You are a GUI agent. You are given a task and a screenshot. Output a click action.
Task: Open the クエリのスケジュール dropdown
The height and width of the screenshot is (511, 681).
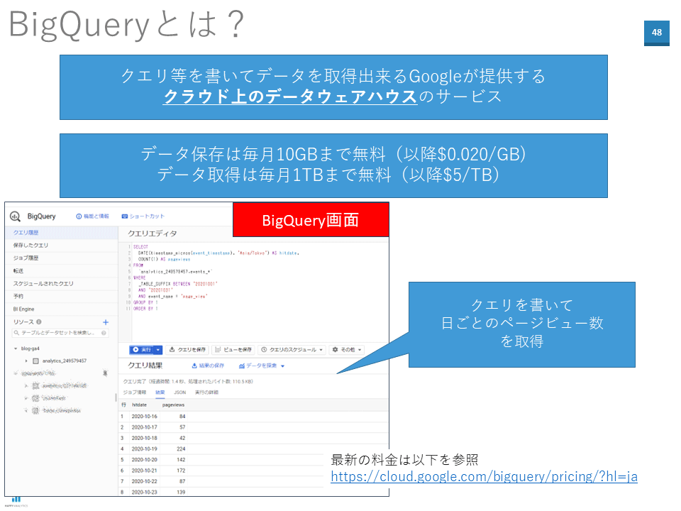(x=292, y=349)
